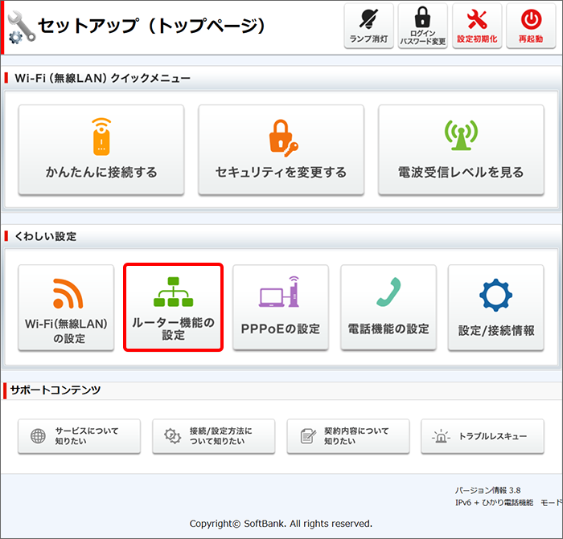Click the セットアップ(トップページ) title text
The width and height of the screenshot is (563, 539).
tap(151, 26)
